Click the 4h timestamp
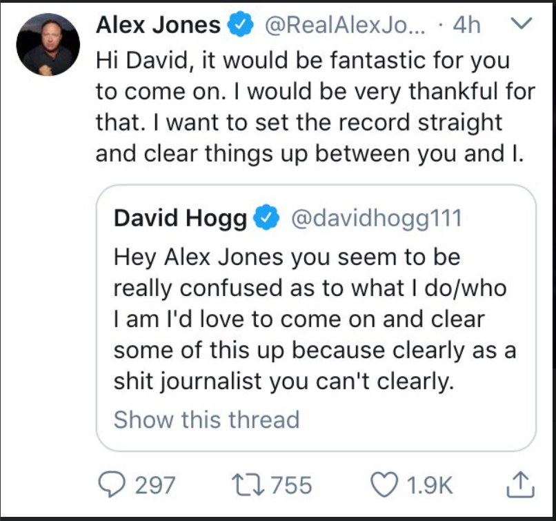Image resolution: width=556 pixels, height=521 pixels. click(466, 25)
